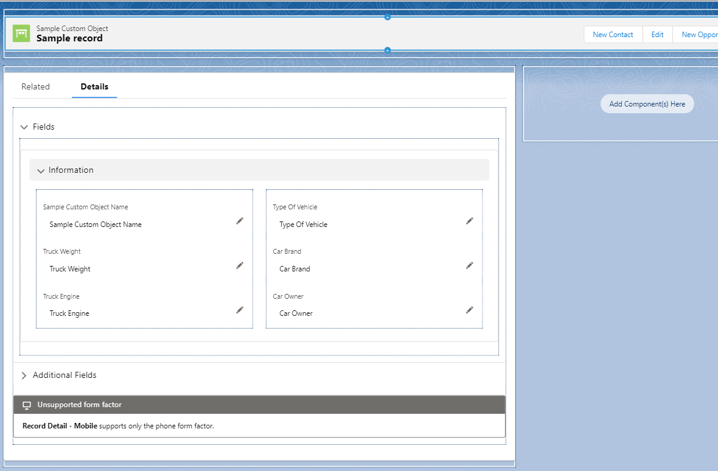The height and width of the screenshot is (471, 718).
Task: Select the highlights panel showing Sample record
Action: coord(365,33)
